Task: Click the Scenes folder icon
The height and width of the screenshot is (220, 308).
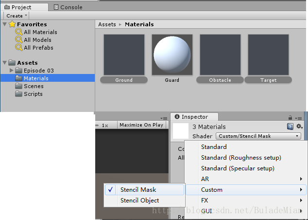Action: click(18, 86)
